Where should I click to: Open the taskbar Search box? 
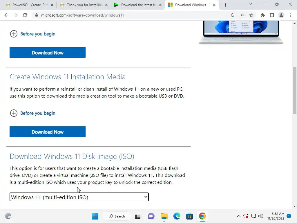(x=117, y=216)
